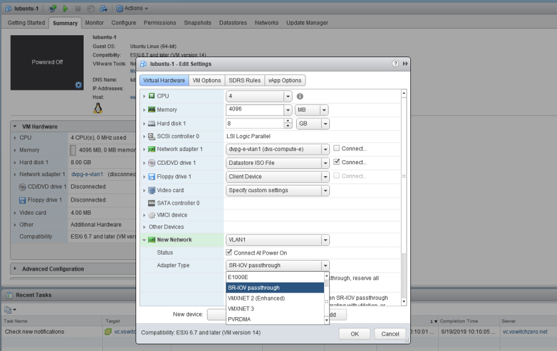Click the gear icon on console thumbnail
Image resolution: width=557 pixels, height=351 pixels.
(x=78, y=85)
